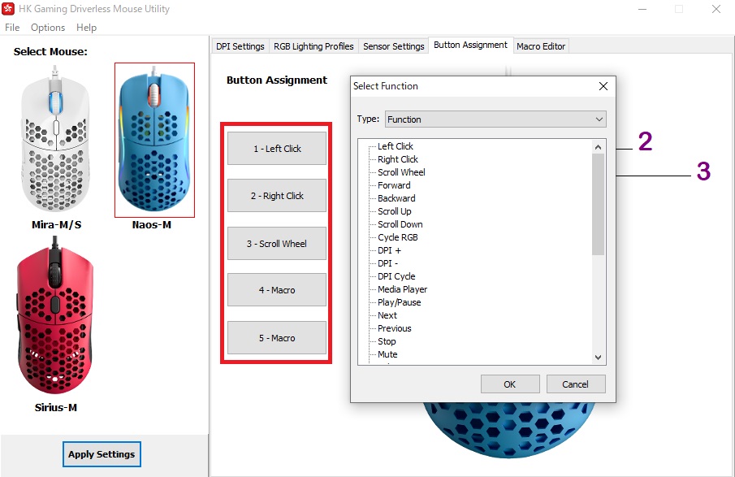Viewport: 735px width, 477px height.
Task: Select Previous in function list
Action: pos(394,328)
